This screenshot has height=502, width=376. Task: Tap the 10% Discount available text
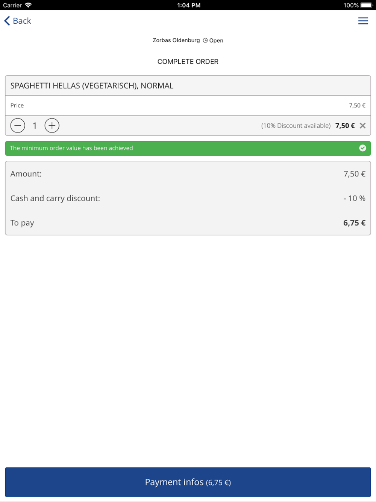tap(296, 126)
